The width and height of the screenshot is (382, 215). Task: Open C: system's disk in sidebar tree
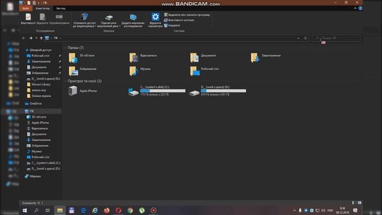pos(44,163)
